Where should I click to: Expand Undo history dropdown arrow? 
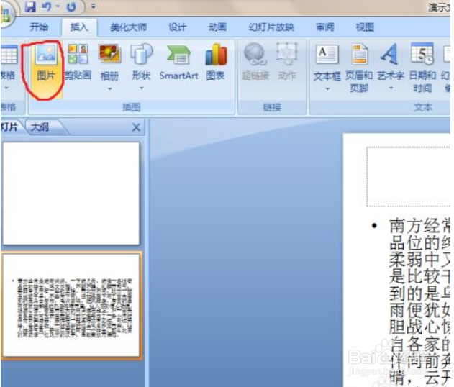tap(58, 6)
